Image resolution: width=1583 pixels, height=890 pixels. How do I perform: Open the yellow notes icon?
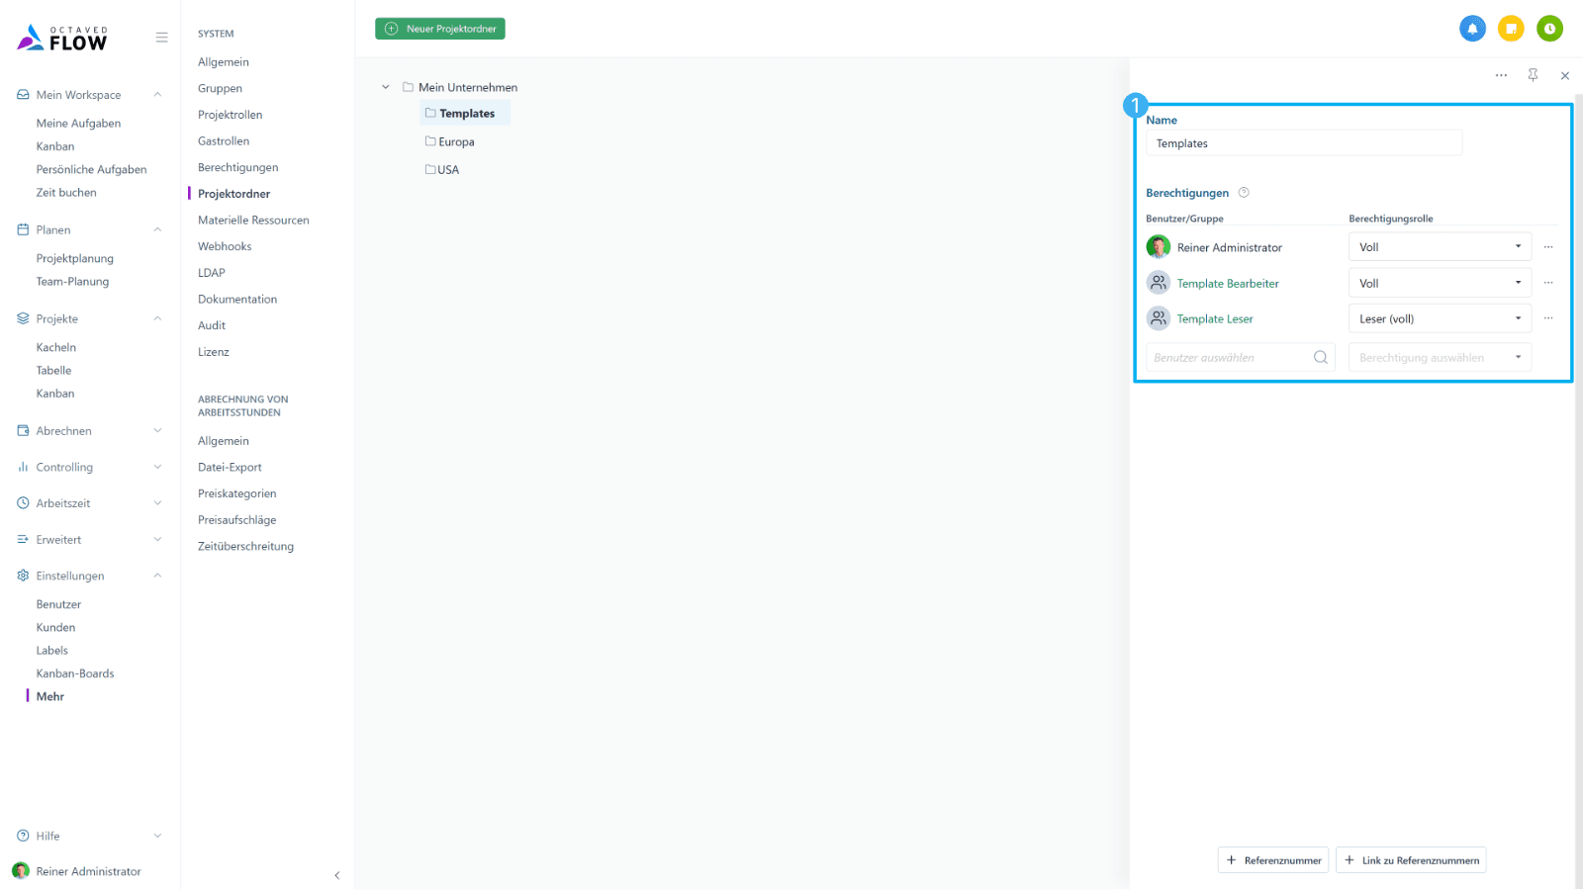1511,29
